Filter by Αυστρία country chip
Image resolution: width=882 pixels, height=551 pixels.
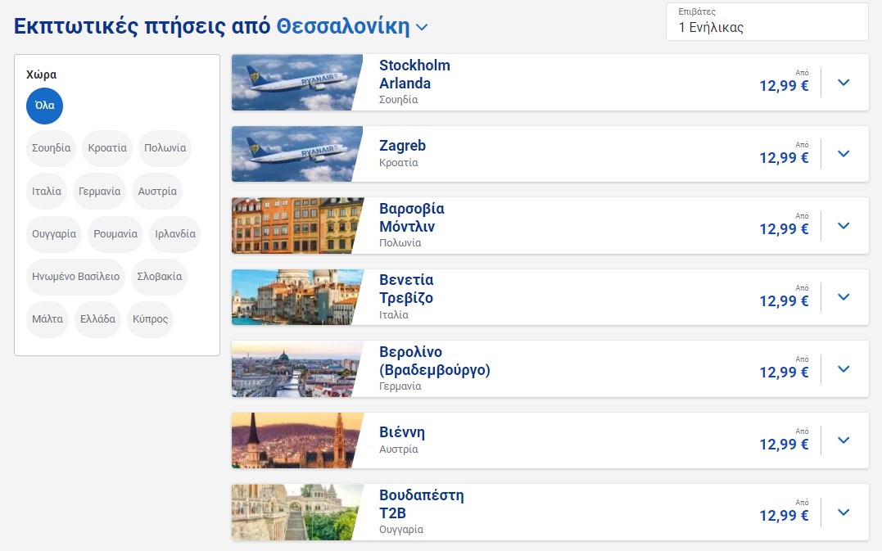[x=157, y=191]
